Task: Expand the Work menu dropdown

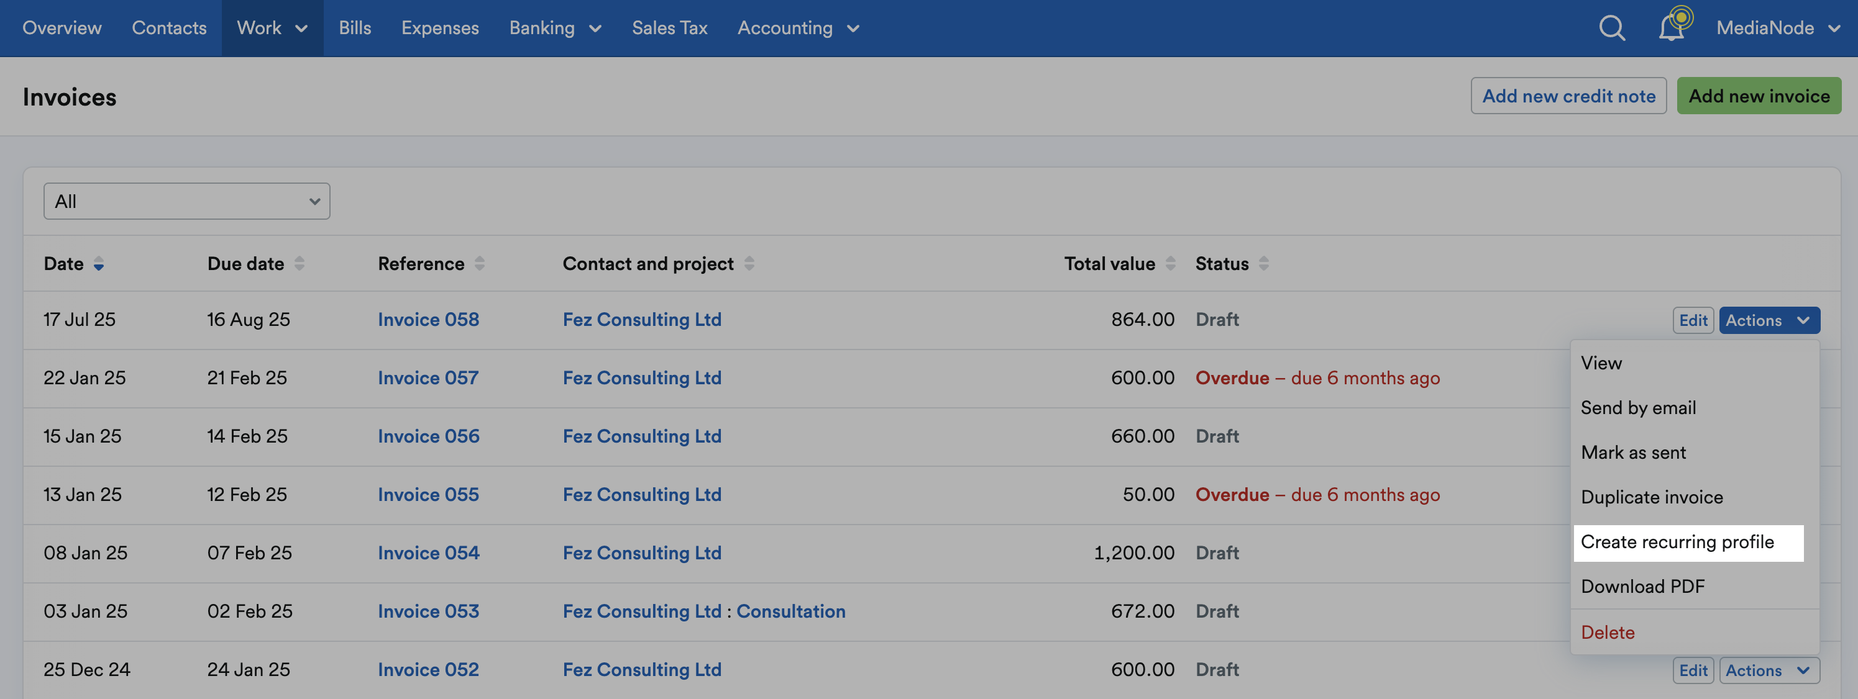Action: point(272,28)
